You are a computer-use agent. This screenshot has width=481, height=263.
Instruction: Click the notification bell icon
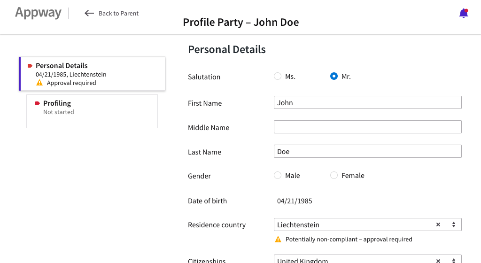pyautogui.click(x=463, y=14)
